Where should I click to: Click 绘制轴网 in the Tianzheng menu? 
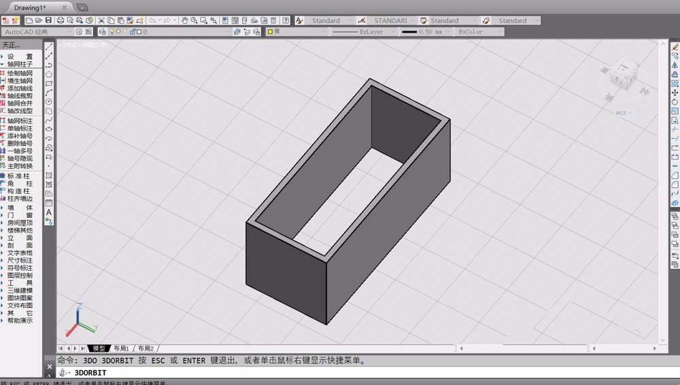point(20,73)
